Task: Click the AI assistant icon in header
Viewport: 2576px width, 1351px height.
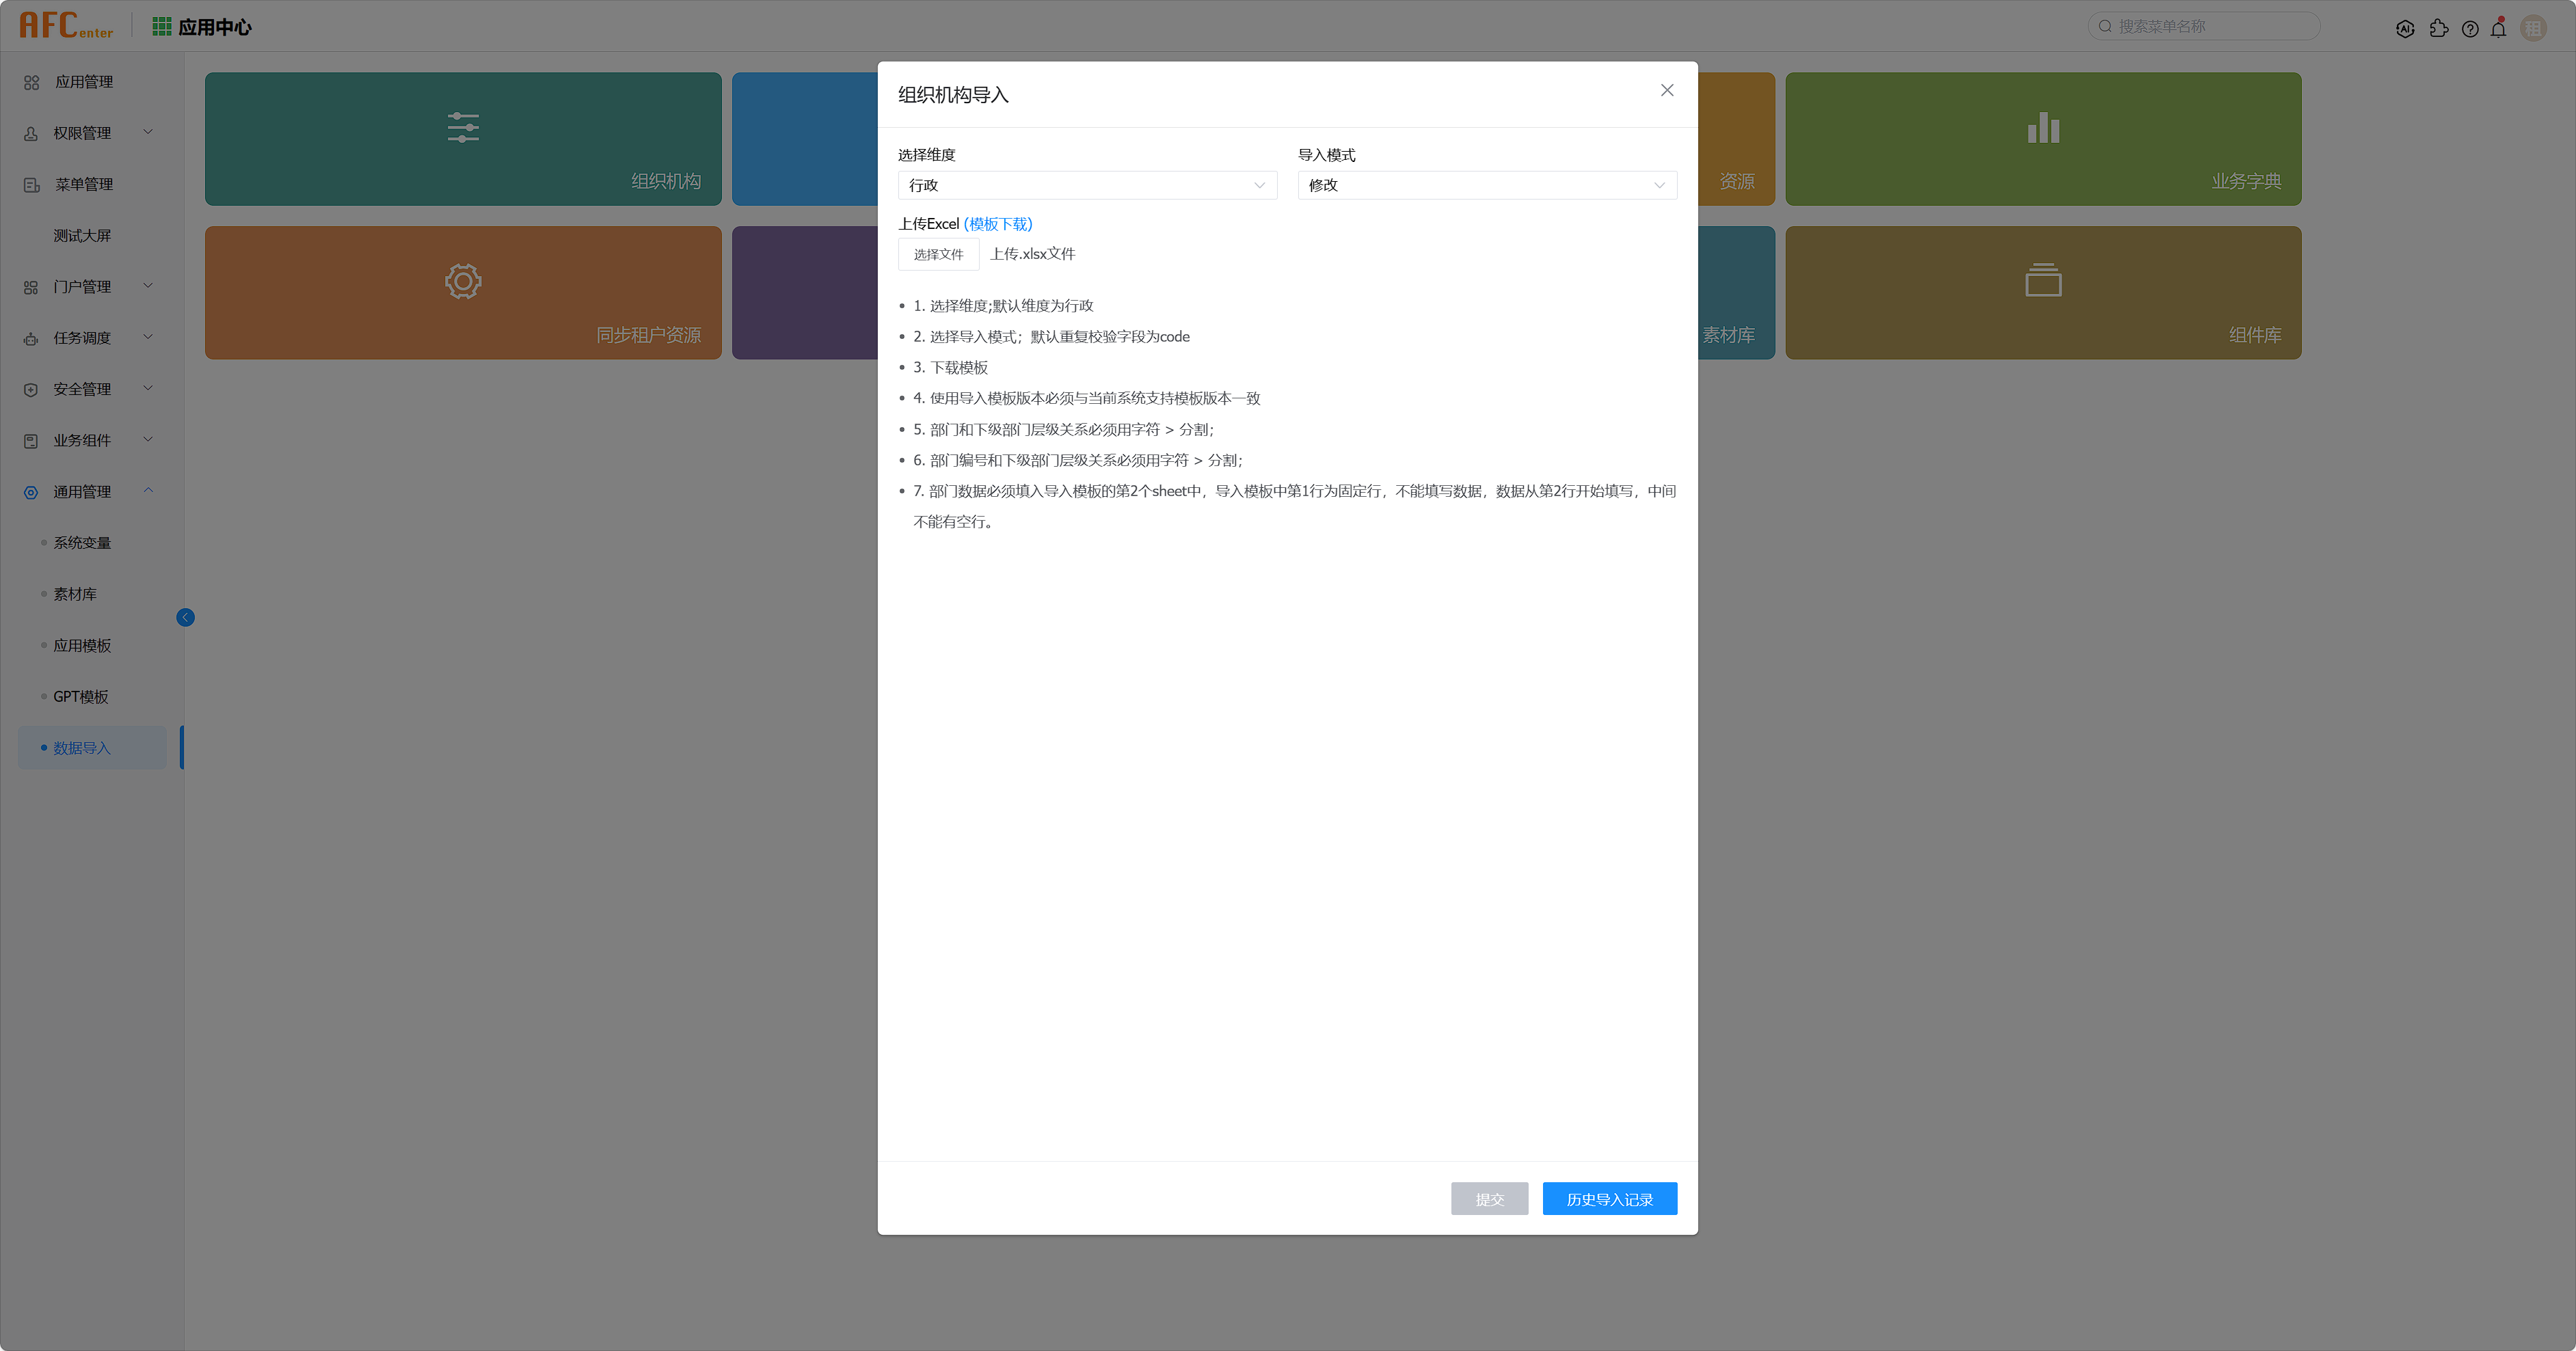Action: point(2405,29)
